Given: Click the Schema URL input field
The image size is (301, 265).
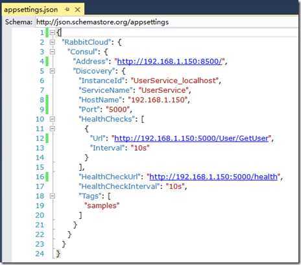Looking at the screenshot, I should tap(167, 22).
